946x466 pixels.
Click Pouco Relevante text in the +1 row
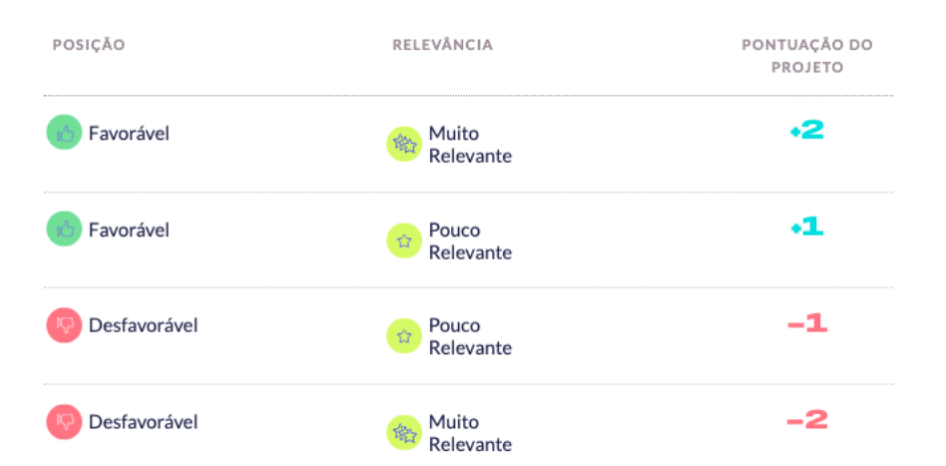coord(470,240)
